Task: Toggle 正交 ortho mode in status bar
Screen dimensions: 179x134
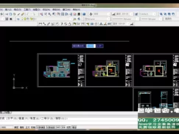Action: click(28, 127)
